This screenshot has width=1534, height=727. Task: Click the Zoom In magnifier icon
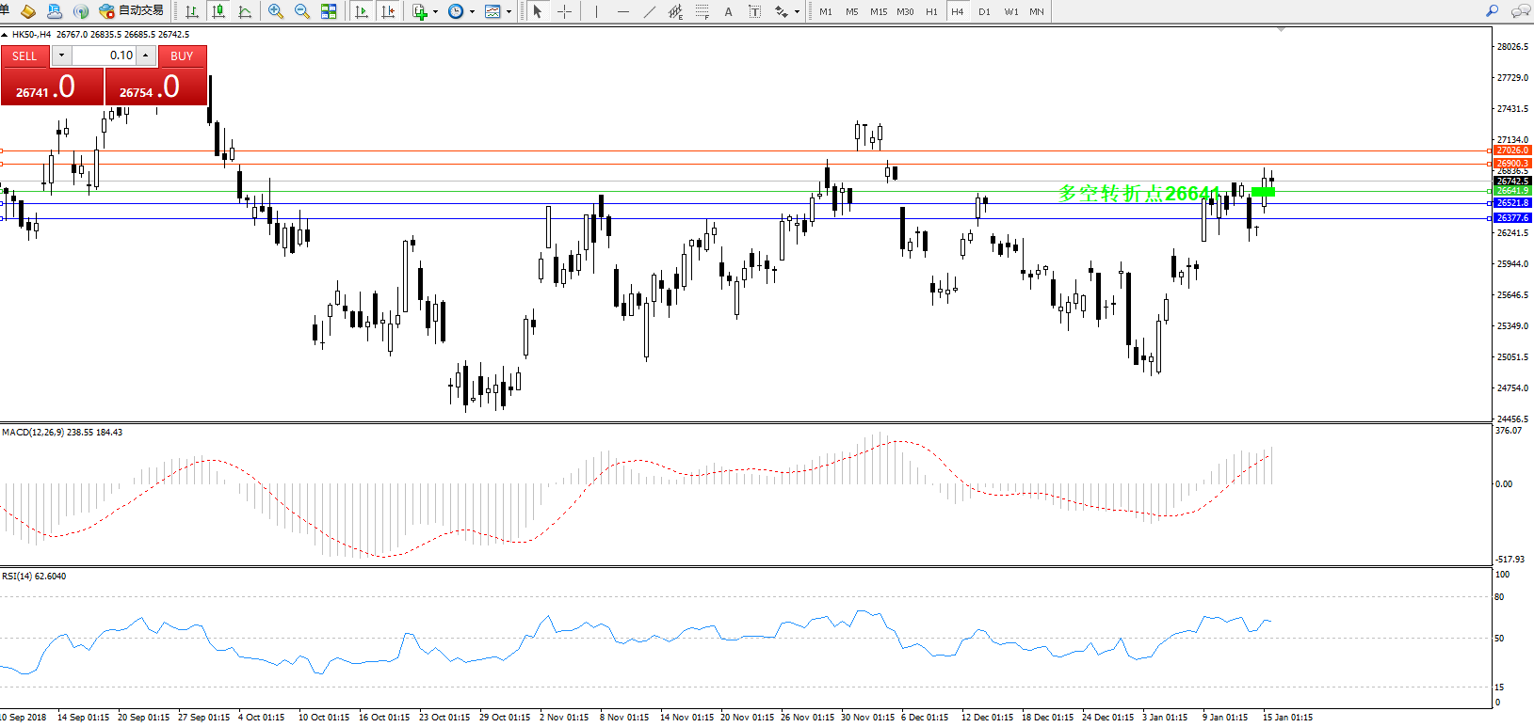(276, 11)
